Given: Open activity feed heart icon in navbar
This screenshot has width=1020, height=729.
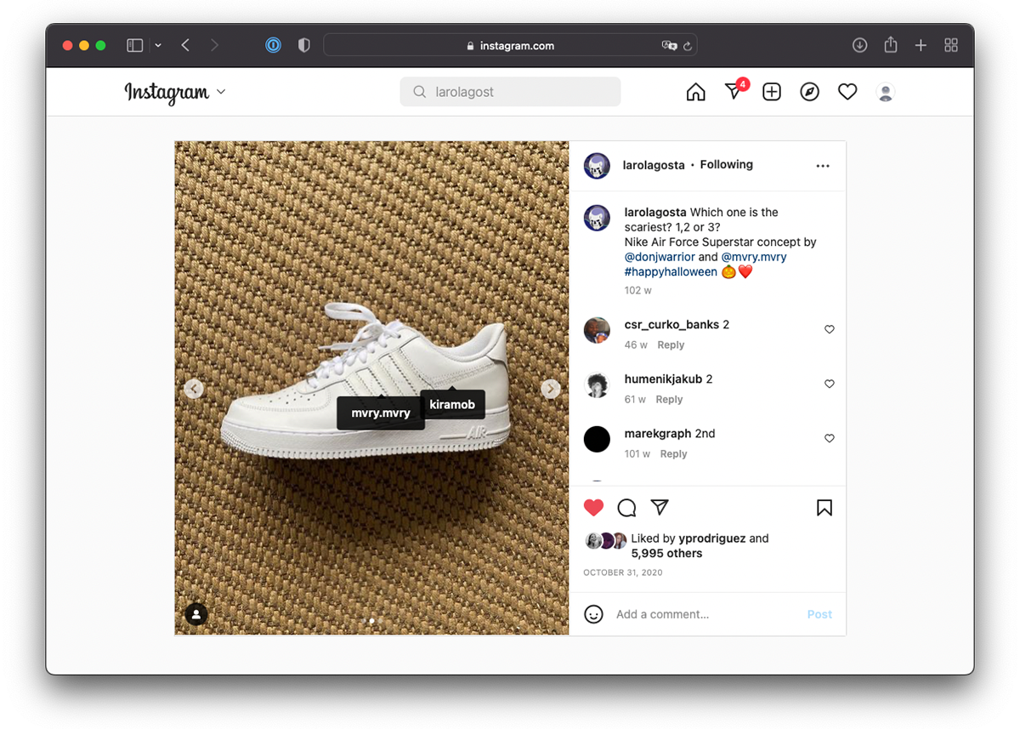Looking at the screenshot, I should (847, 92).
